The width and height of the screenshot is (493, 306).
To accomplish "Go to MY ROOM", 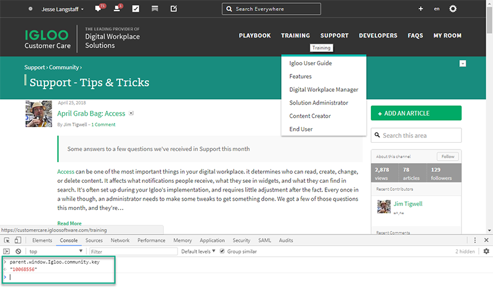I will [x=447, y=36].
